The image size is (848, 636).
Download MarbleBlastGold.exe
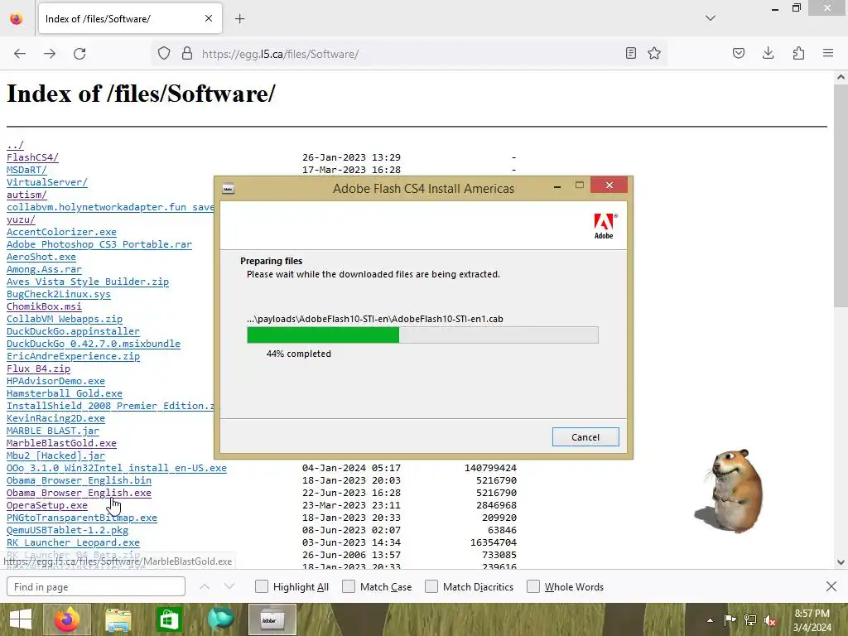point(61,444)
